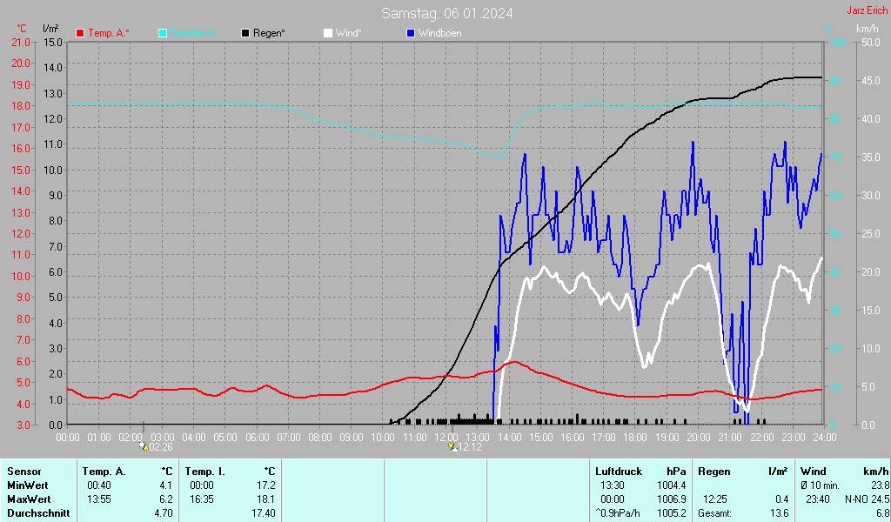Screen dimensions: 891x522
Task: Select the Temp. I. column header
Action: [205, 471]
